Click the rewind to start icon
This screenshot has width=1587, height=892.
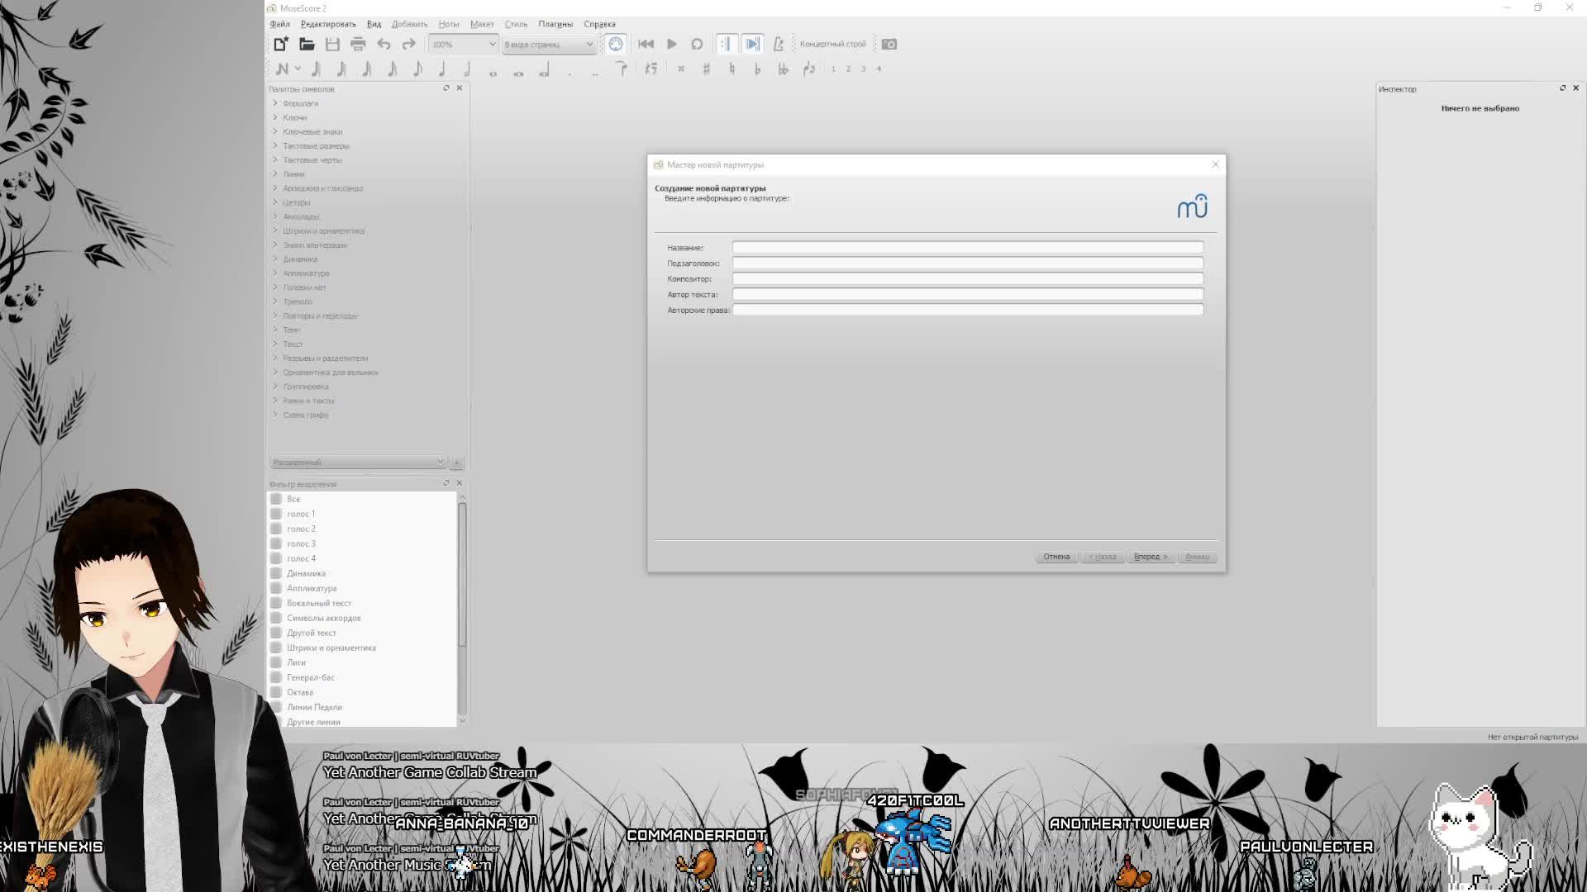(x=646, y=44)
